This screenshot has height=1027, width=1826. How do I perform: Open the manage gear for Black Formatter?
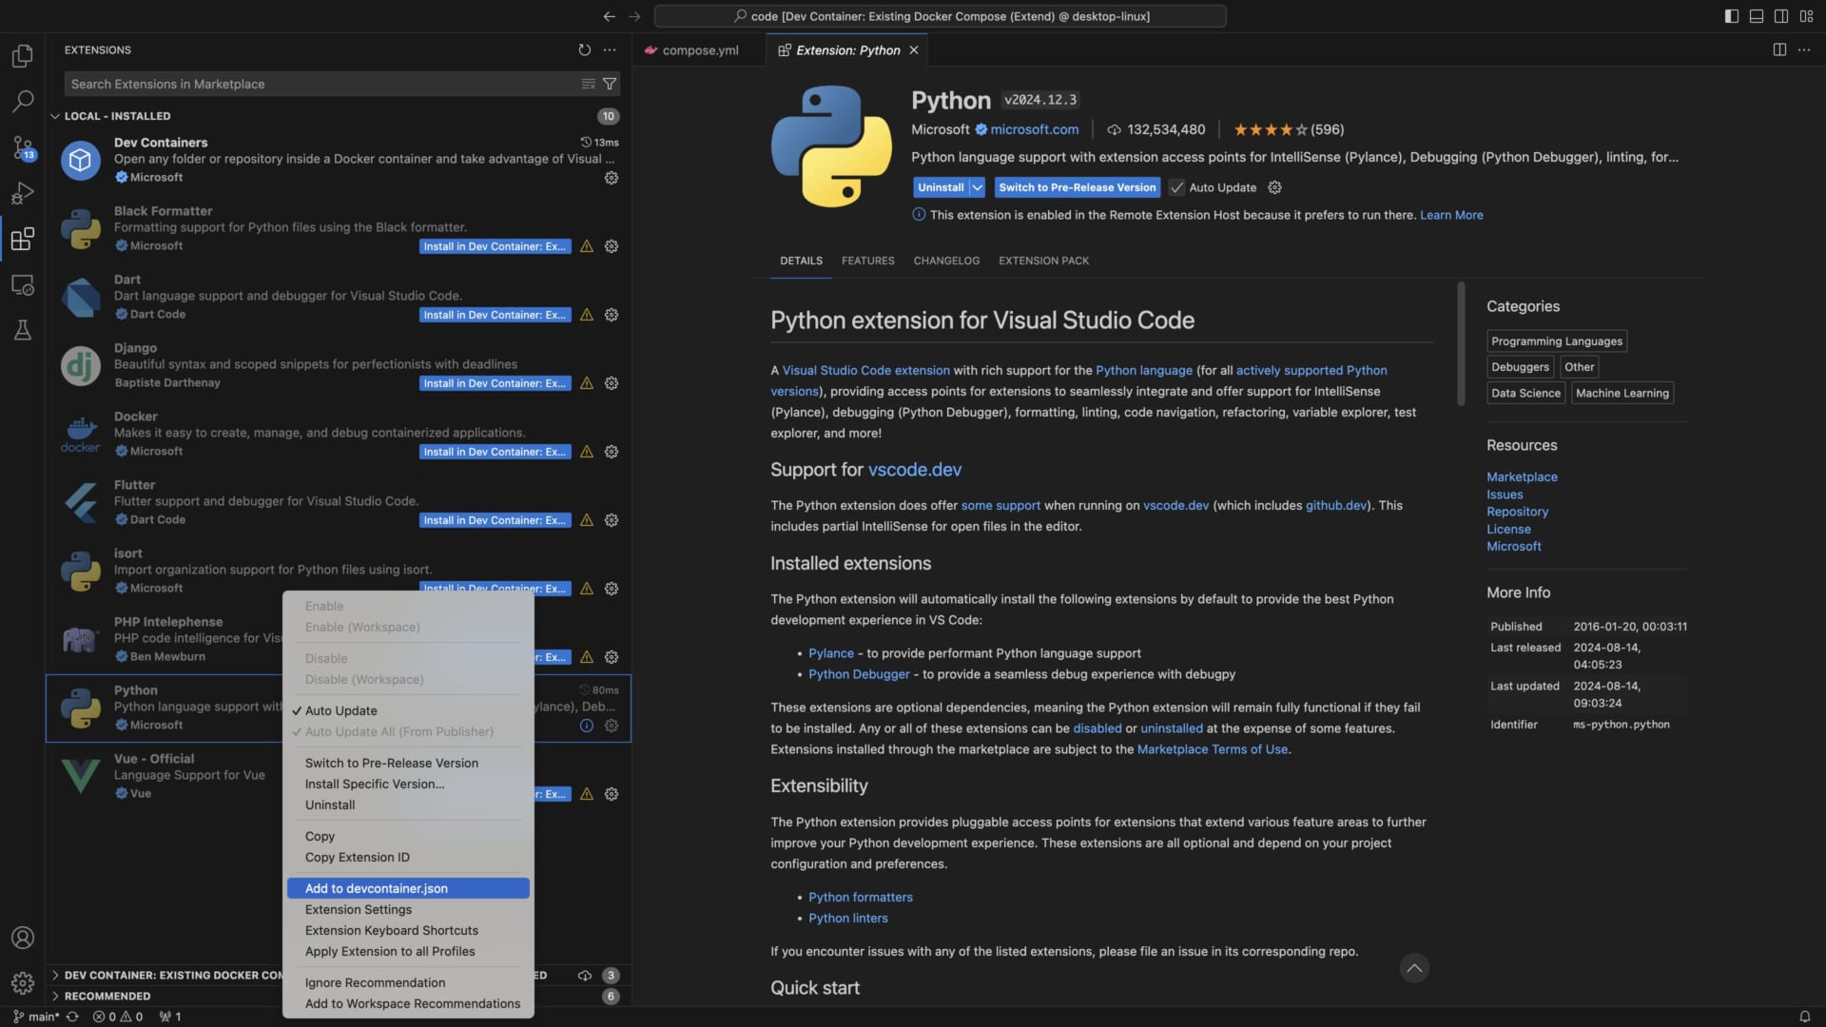click(x=612, y=246)
